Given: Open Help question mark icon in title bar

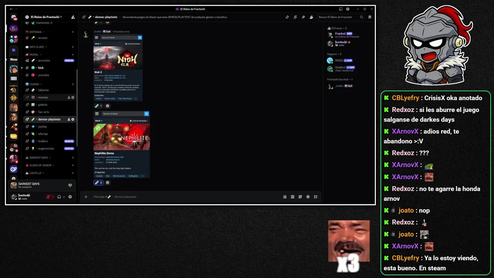Looking at the screenshot, I should point(348,9).
